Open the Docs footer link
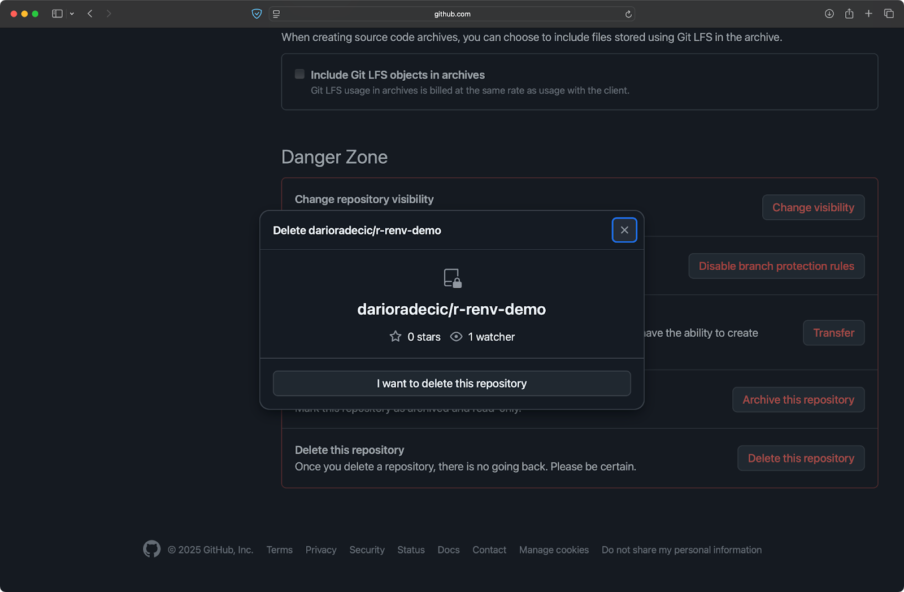Screen dimensions: 904x592 (x=449, y=550)
